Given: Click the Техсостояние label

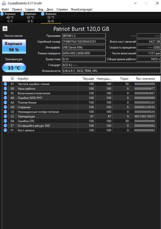Looking at the screenshot, I should point(13,36).
